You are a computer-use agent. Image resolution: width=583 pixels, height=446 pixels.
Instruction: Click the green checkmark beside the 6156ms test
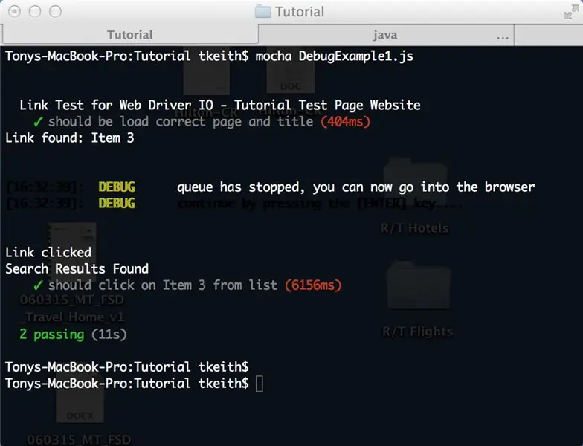pos(38,285)
